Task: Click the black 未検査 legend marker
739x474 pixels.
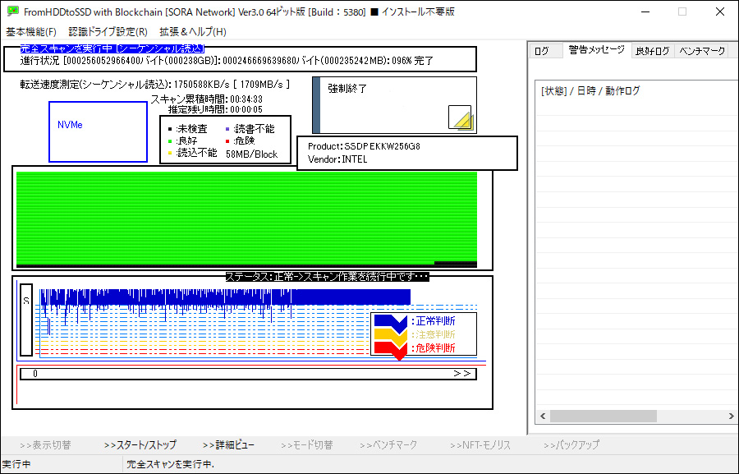Action: (170, 129)
